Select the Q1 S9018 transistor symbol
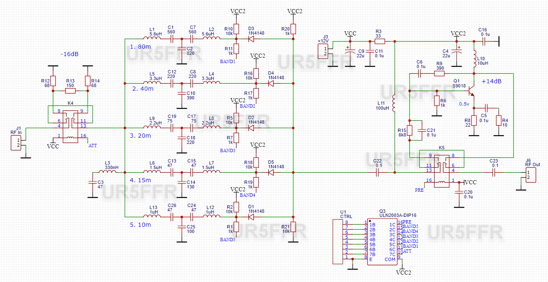 [x=471, y=91]
